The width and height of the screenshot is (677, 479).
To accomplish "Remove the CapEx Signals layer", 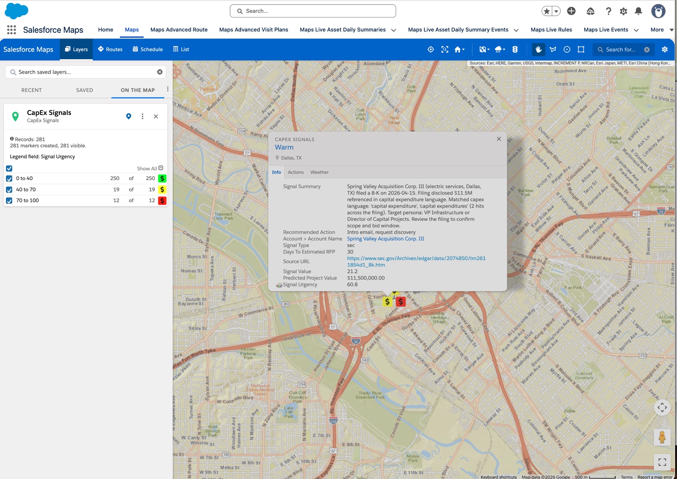I will pyautogui.click(x=156, y=116).
